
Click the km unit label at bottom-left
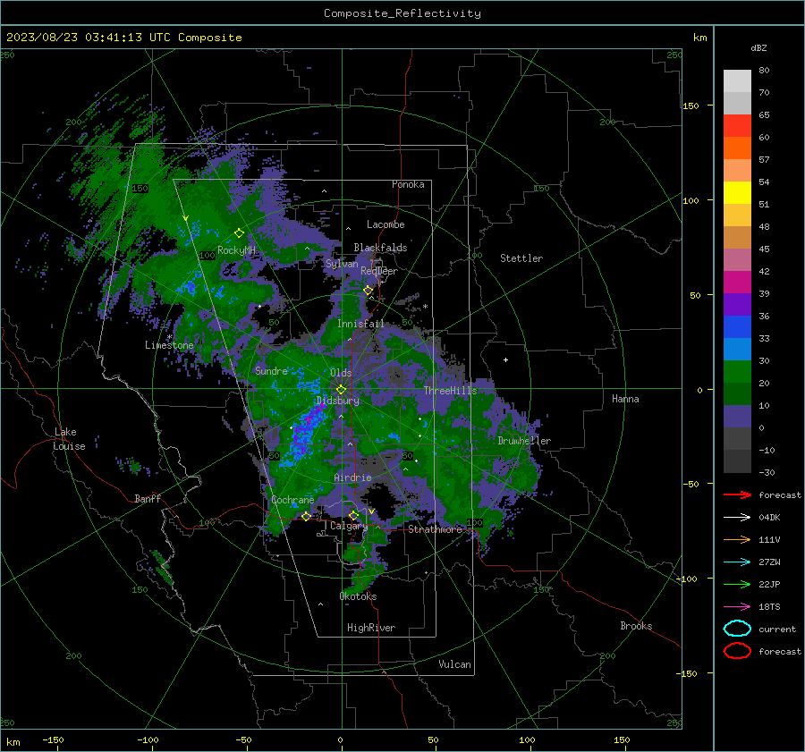coord(13,742)
